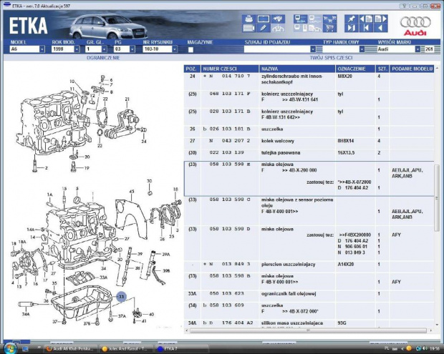Image resolution: width=444 pixels, height=354 pixels.
Task: Click the single shopping cart icon
Action: click(329, 28)
